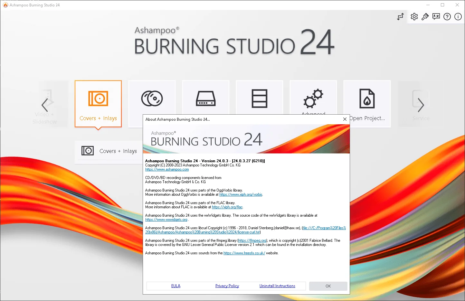Screen dimensions: 465x301
Task: Open the EULA link
Action: (x=176, y=286)
